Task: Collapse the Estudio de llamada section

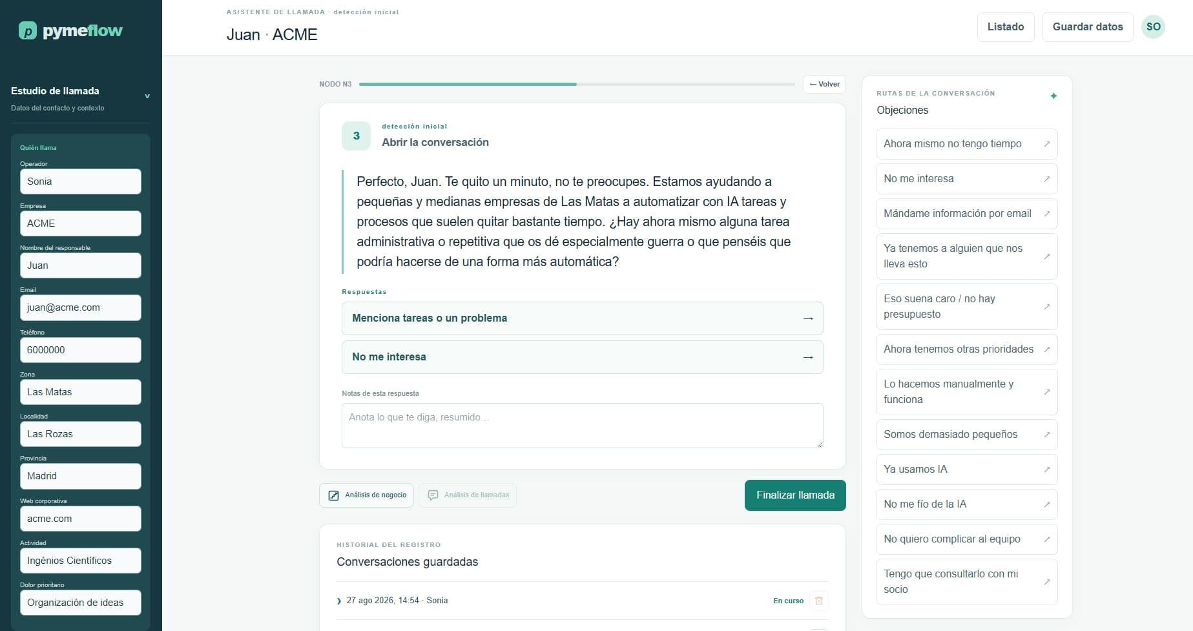Action: (147, 96)
